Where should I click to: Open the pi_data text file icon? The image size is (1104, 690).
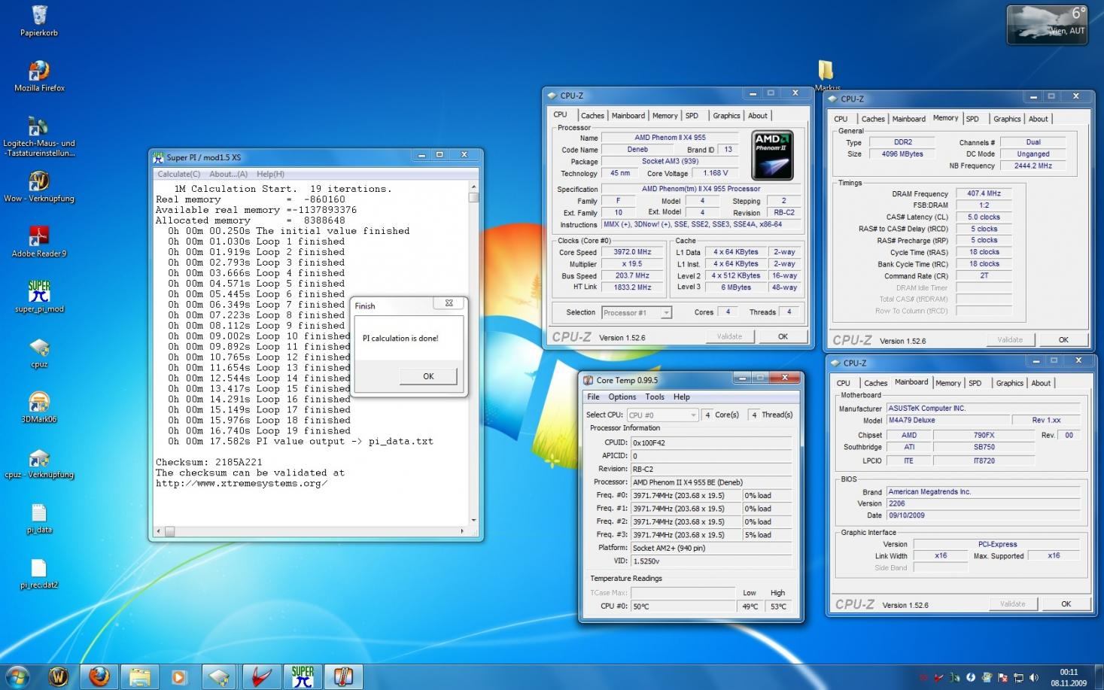39,513
